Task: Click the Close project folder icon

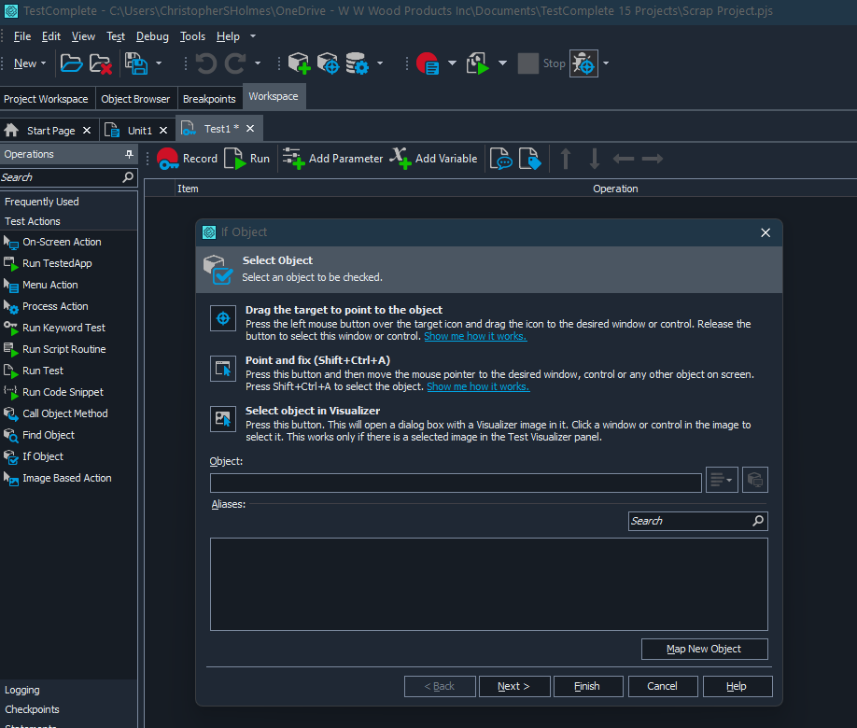Action: [100, 63]
